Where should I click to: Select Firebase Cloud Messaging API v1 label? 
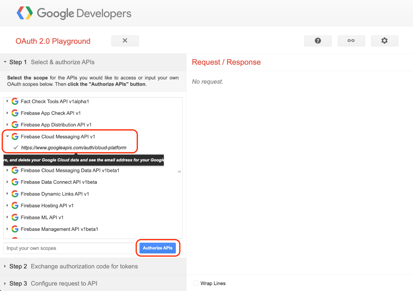(58, 137)
